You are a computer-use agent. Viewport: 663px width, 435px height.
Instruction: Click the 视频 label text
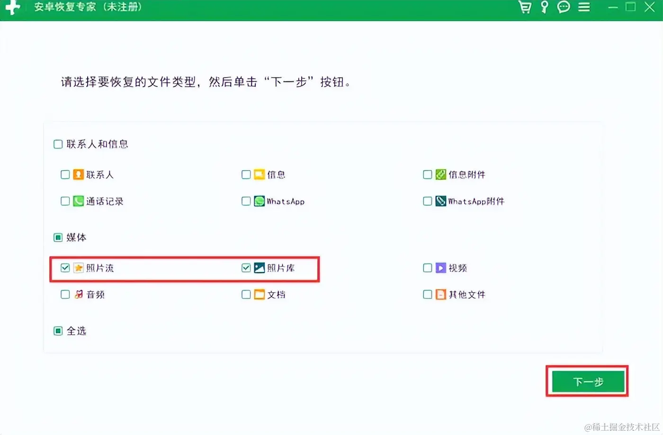click(x=457, y=268)
